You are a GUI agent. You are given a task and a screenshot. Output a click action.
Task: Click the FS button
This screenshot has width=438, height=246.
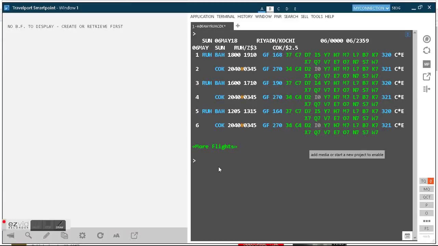coord(426,229)
